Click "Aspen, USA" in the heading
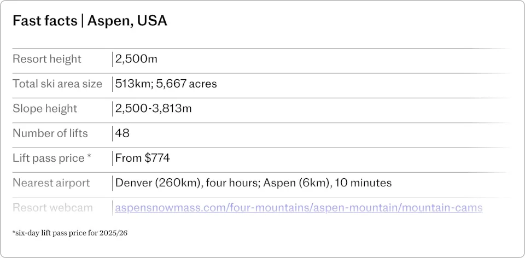 127,21
